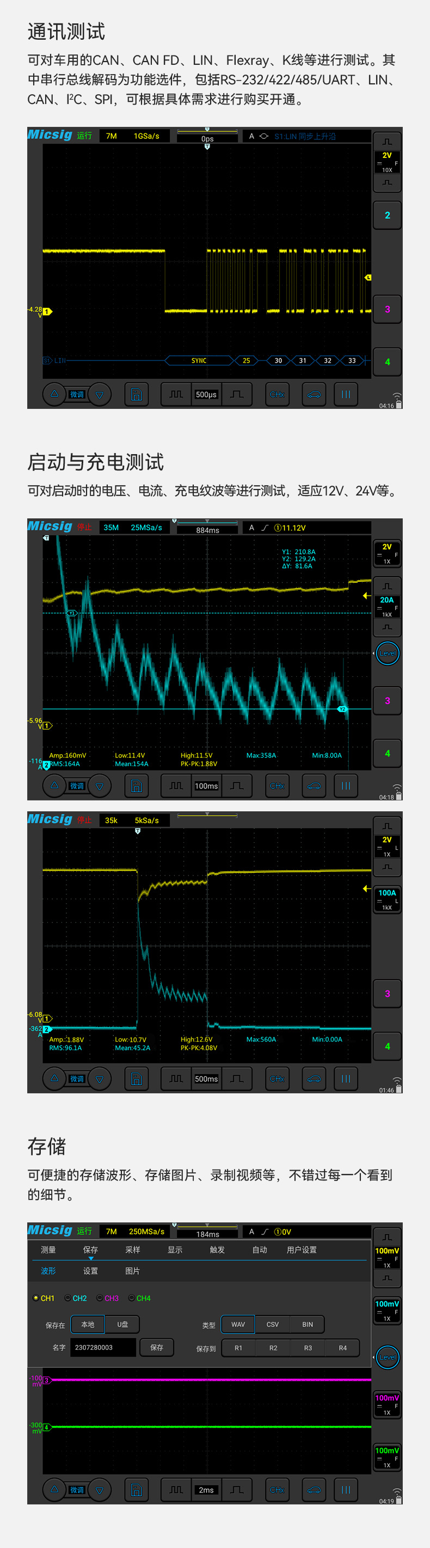Set file type to WAV

(238, 1325)
